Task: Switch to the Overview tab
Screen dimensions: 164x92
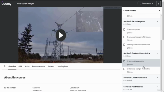Action: [x=12, y=66]
